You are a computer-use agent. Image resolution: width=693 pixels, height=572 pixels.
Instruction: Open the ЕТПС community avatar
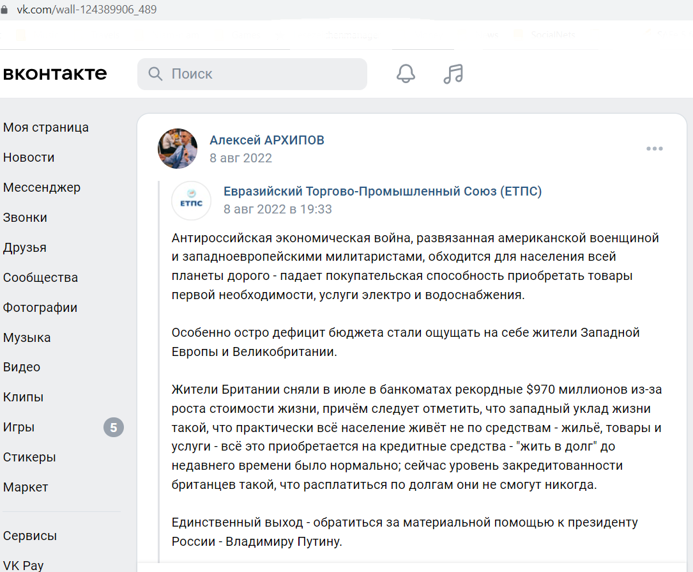[x=191, y=201]
